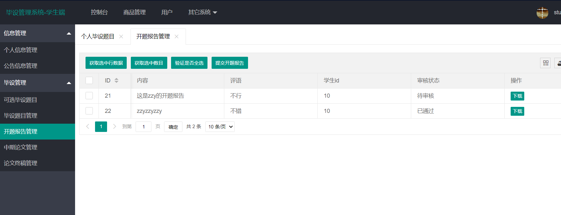
Task: Open 可选毕设题目 in the sidebar
Action: coord(37,100)
